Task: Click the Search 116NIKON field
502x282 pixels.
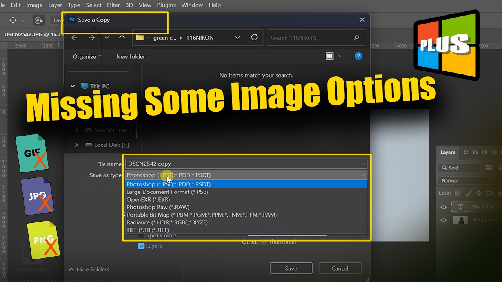Action: coord(316,38)
